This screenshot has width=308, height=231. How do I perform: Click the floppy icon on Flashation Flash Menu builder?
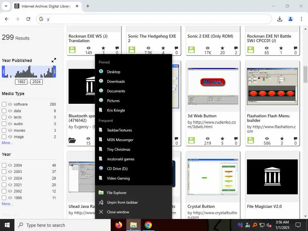pyautogui.click(x=251, y=140)
